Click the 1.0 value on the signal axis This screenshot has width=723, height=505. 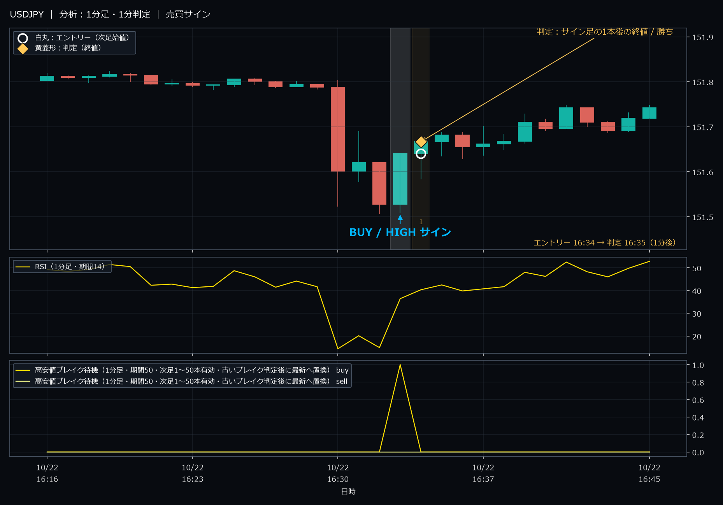point(698,365)
